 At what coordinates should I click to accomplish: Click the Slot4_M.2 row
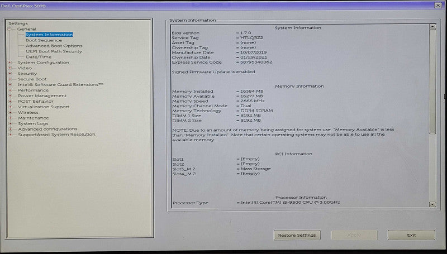pos(216,174)
